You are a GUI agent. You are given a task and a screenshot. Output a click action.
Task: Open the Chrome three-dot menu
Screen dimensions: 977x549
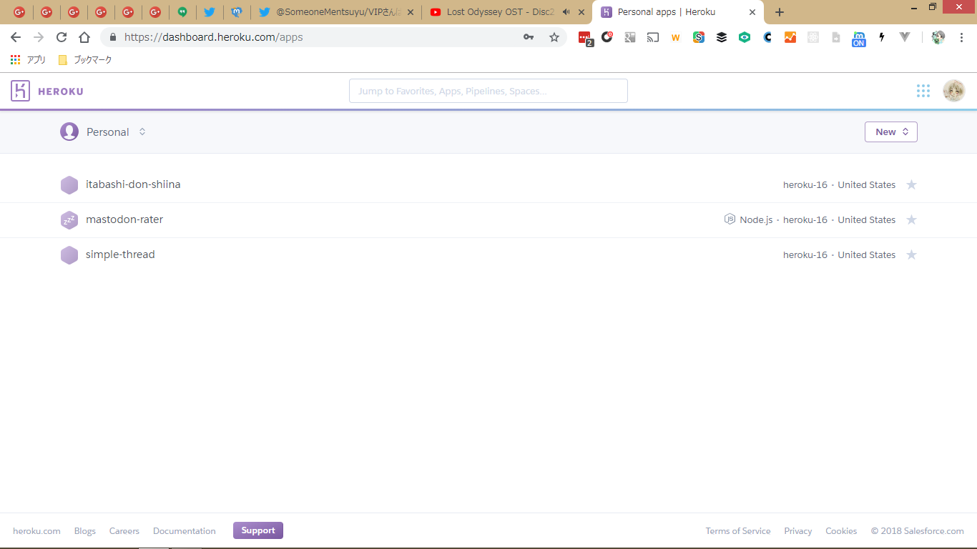pos(961,37)
